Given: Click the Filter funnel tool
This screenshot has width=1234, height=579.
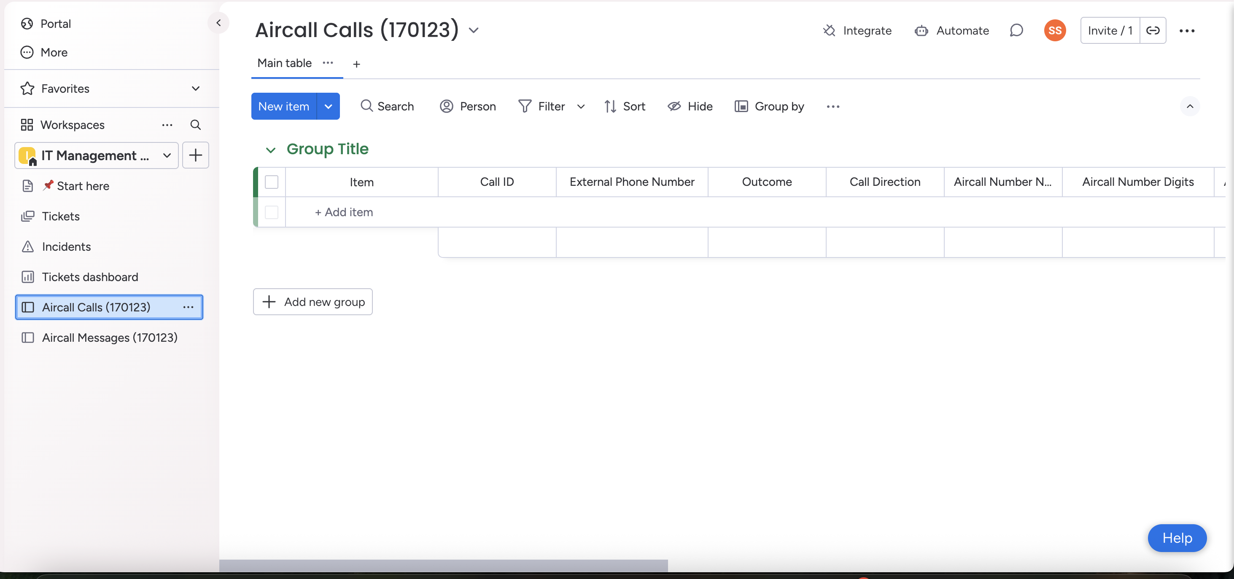Looking at the screenshot, I should coord(525,106).
